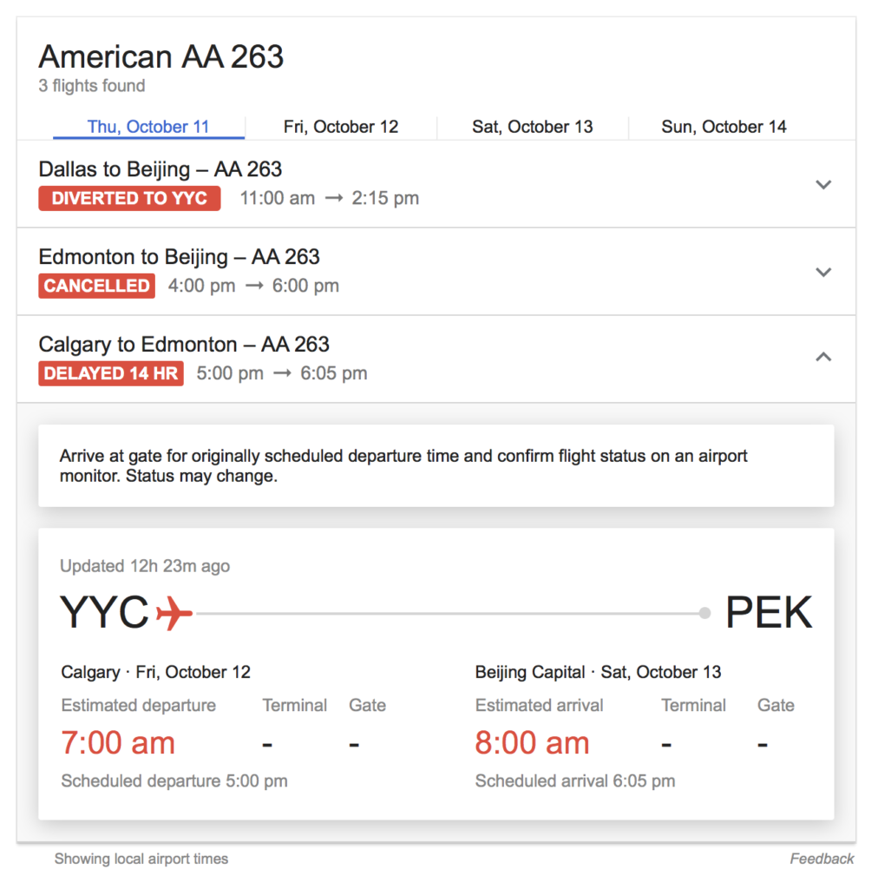Open the Sat, October 13 tab
Viewport: 878px width, 889px height.
[533, 127]
